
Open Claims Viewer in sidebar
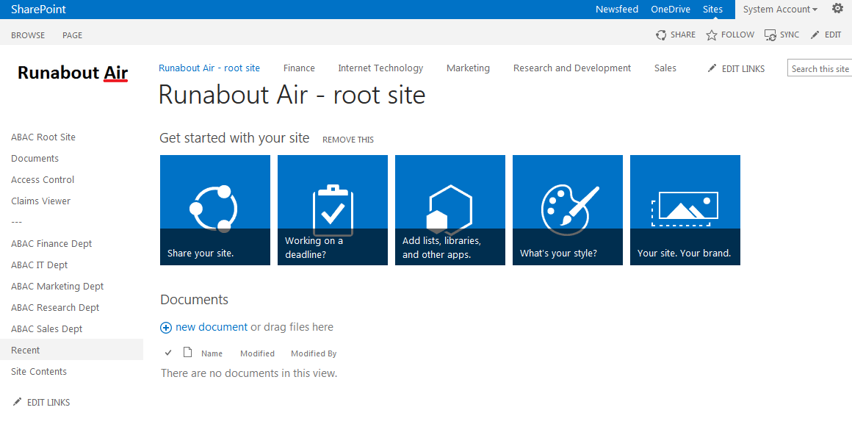(40, 201)
